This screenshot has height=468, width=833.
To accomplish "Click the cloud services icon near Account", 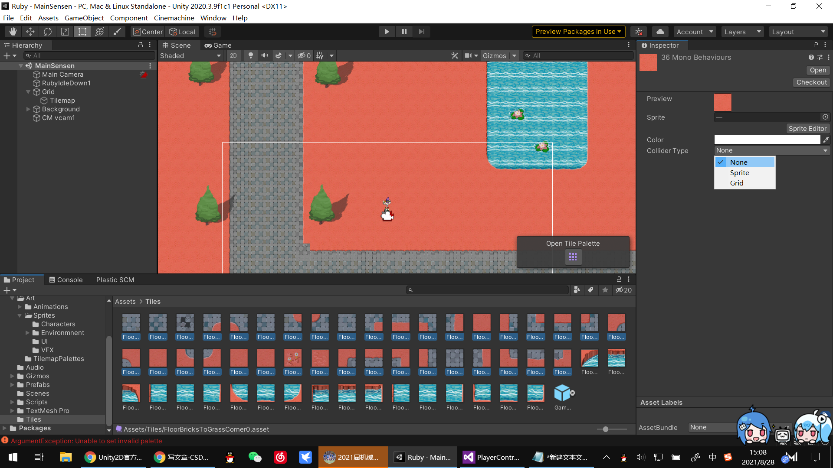I will [660, 31].
